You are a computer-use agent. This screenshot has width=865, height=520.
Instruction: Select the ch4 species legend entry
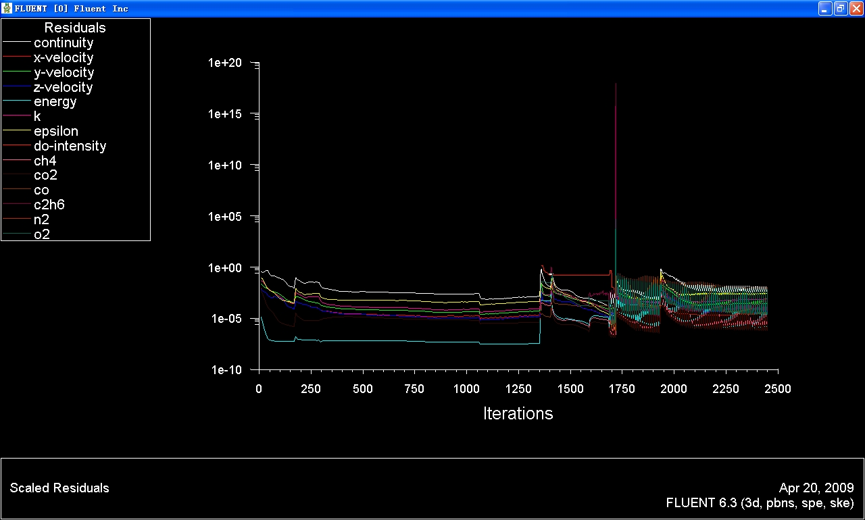click(45, 161)
